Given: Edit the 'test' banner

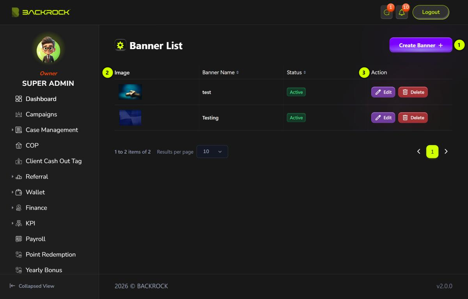Looking at the screenshot, I should (383, 92).
